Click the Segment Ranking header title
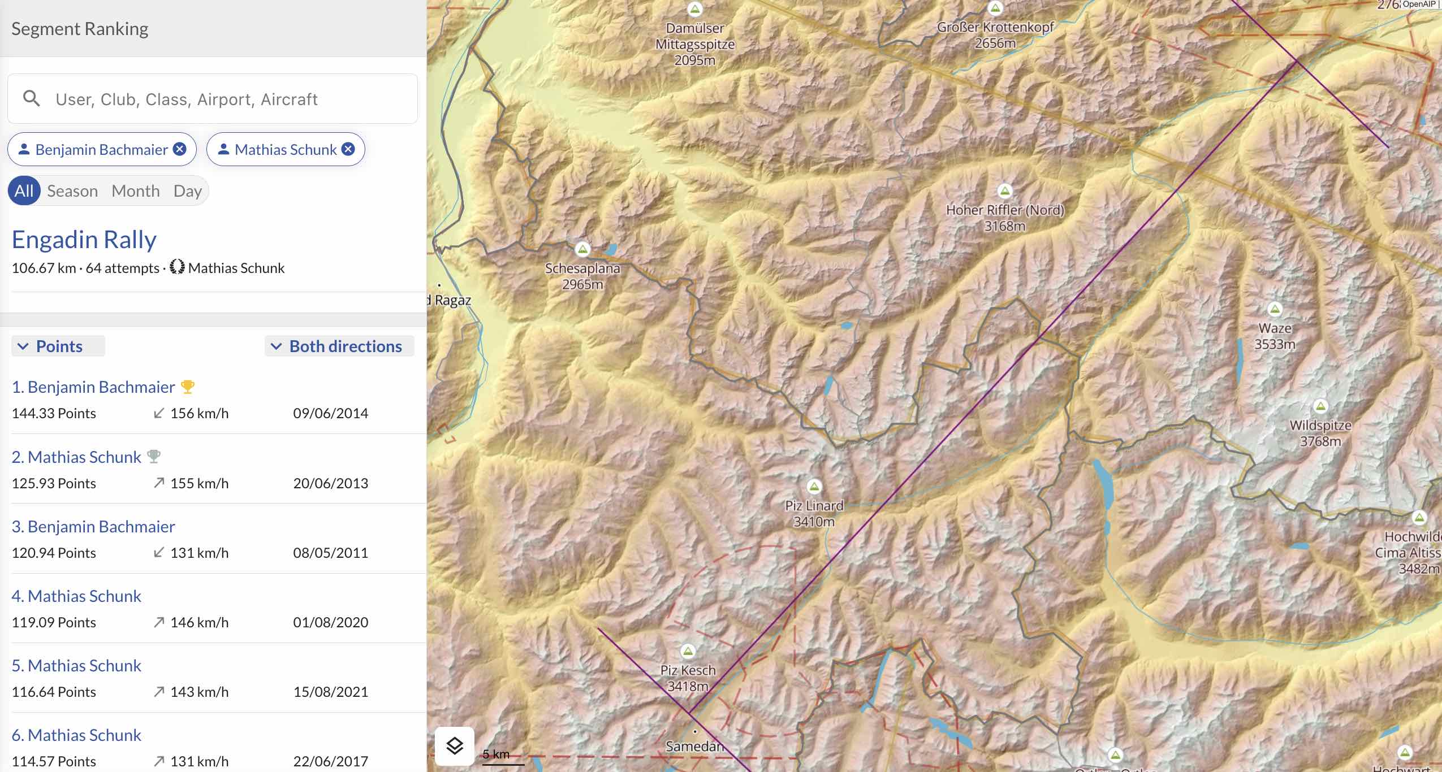This screenshot has width=1442, height=772. pos(80,29)
